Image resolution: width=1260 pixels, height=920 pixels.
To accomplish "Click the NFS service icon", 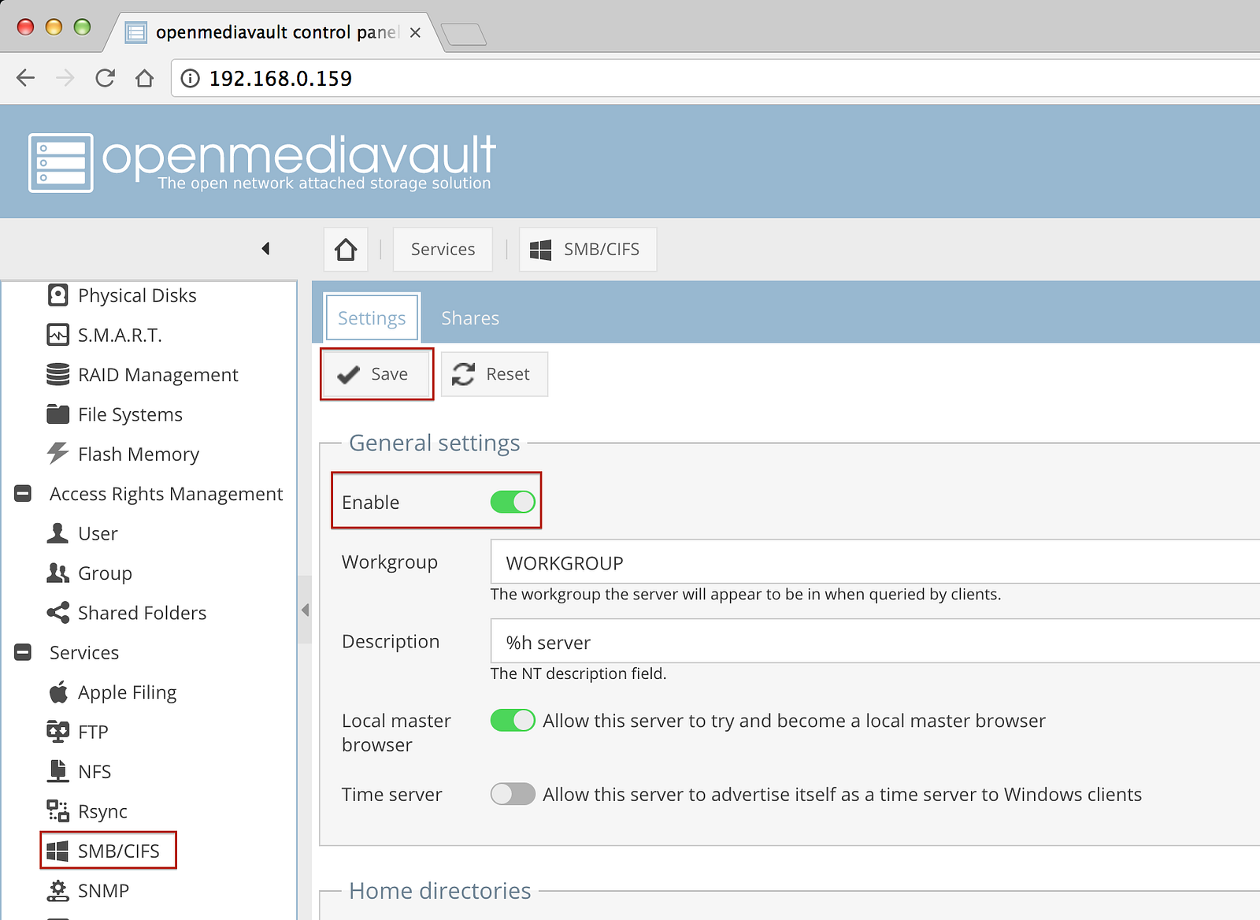I will click(57, 771).
